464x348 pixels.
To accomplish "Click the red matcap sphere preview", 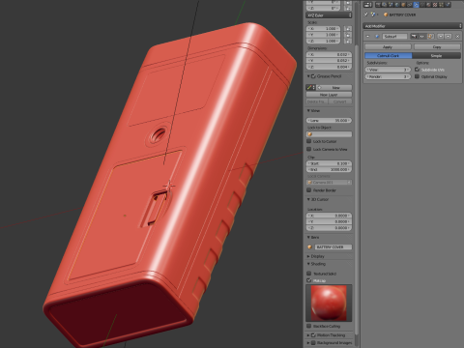I will click(329, 303).
